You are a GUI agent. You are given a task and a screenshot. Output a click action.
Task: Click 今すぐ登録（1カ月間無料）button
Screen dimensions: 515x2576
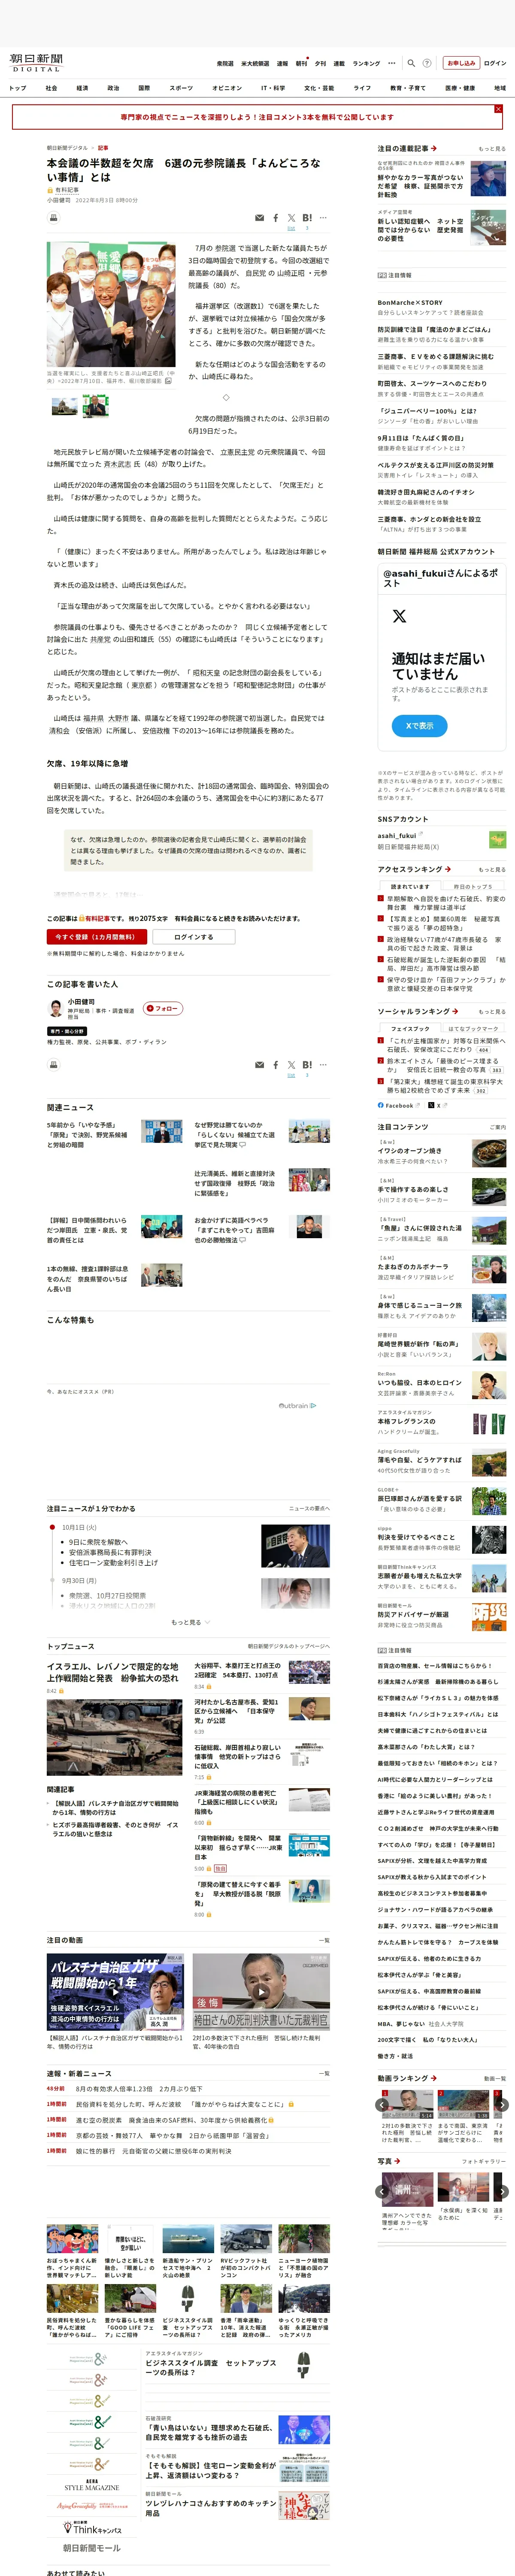97,936
